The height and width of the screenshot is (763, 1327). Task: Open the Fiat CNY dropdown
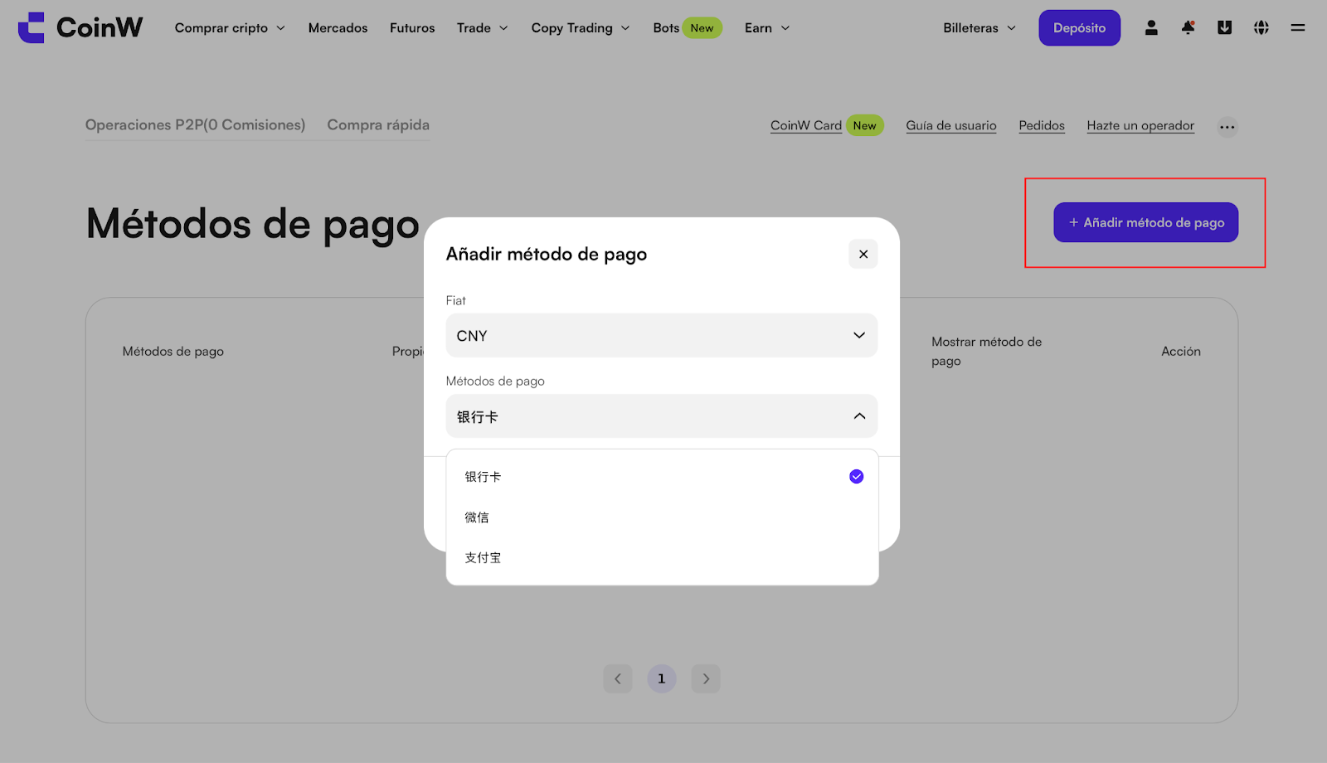(x=662, y=335)
